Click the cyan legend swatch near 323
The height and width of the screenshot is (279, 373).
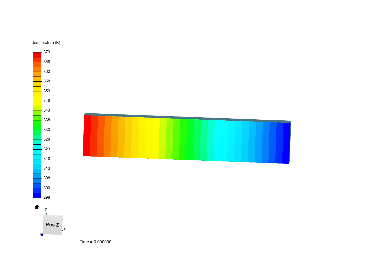[x=37, y=147]
